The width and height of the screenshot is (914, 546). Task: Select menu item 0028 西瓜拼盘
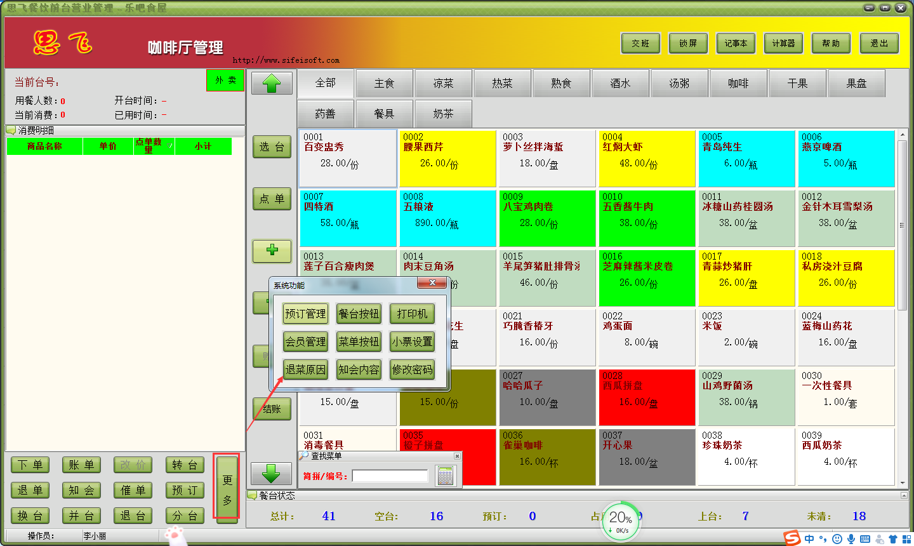[647, 397]
